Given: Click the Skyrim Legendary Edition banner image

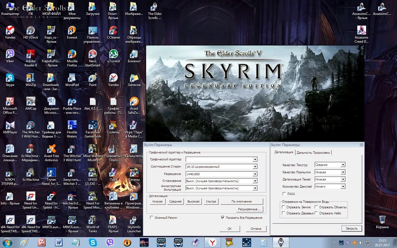Looking at the screenshot, I should pos(255,94).
